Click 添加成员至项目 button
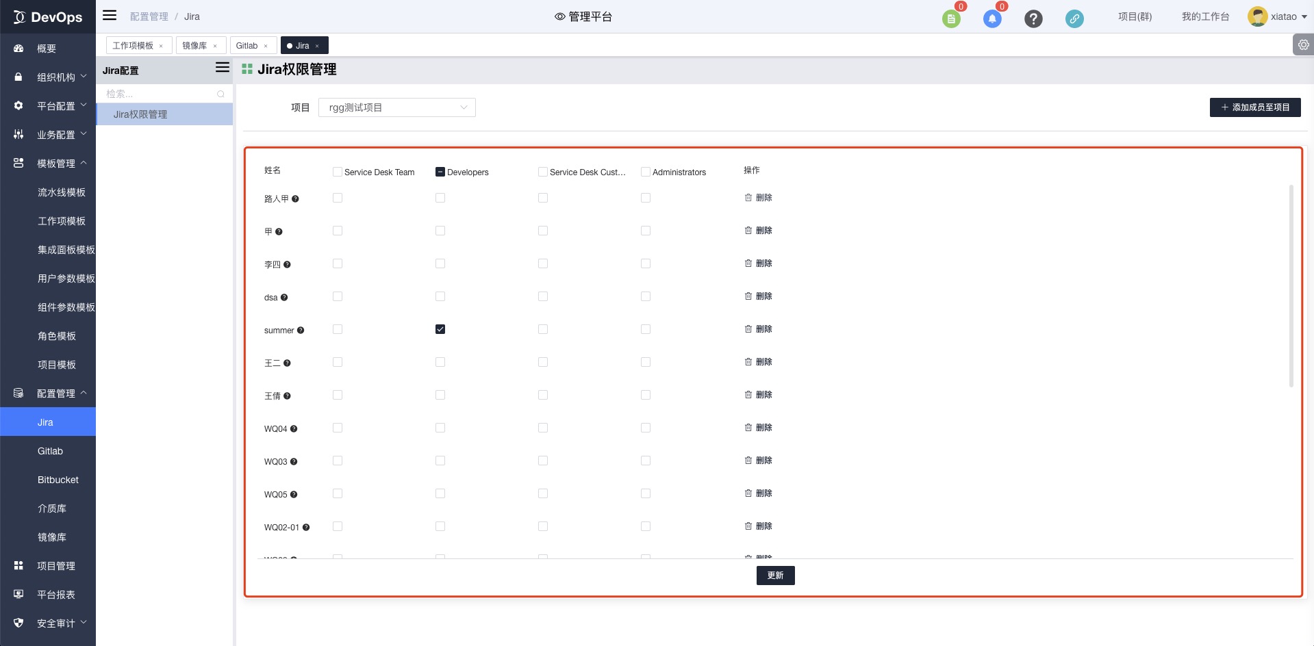This screenshot has height=646, width=1314. 1255,107
